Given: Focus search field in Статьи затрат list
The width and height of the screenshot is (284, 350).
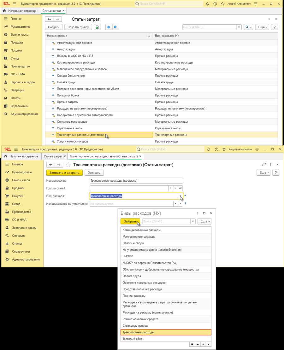Looking at the screenshot, I should tap(209, 27).
